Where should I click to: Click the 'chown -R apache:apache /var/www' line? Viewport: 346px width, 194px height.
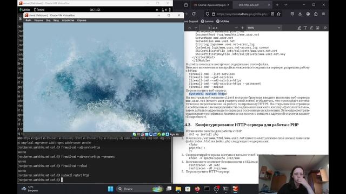coord(214,158)
